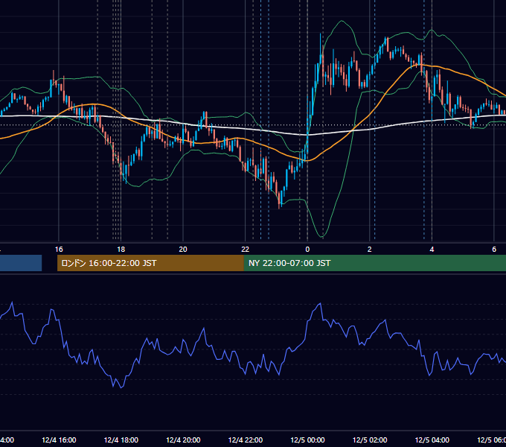
Task: Click hour label 18 on upper axis
Action: coord(121,250)
